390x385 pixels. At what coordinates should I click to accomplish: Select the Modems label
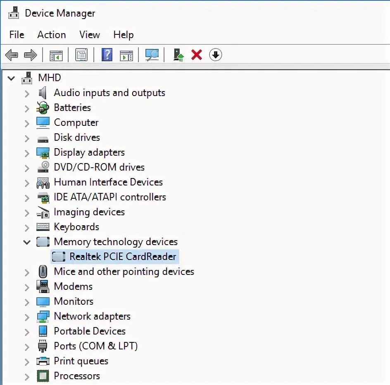[73, 286]
